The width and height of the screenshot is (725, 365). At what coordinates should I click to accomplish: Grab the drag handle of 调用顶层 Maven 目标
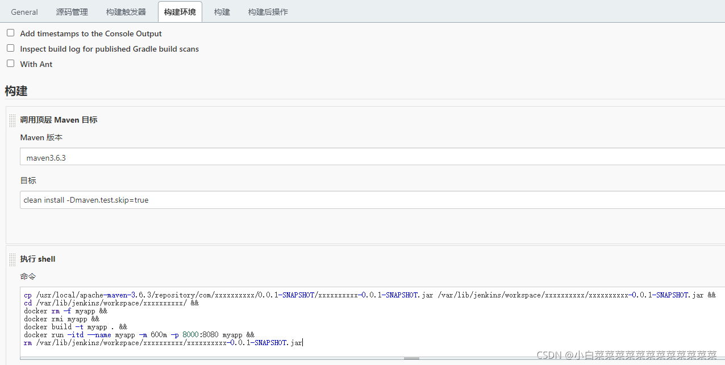tap(13, 120)
